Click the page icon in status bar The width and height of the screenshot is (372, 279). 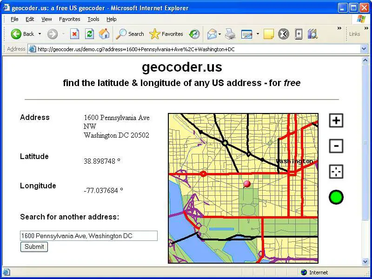click(7, 272)
